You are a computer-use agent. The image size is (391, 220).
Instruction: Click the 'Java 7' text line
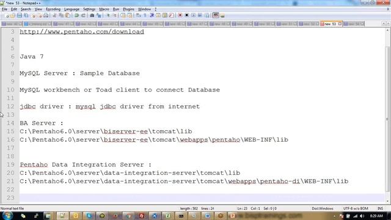point(32,57)
